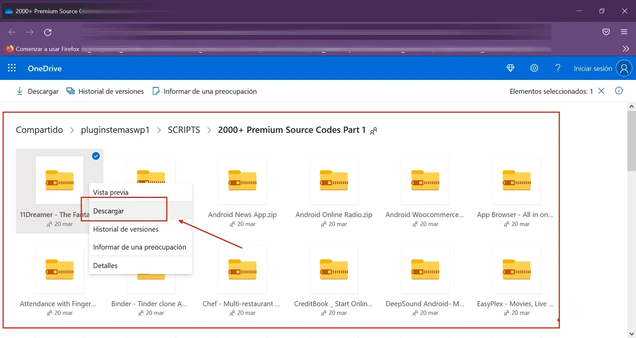
Task: Go back in Firefox
Action: (12, 32)
